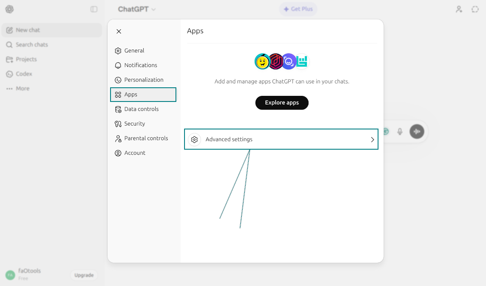Switch to the Security settings tab
This screenshot has height=286, width=486.
click(134, 123)
